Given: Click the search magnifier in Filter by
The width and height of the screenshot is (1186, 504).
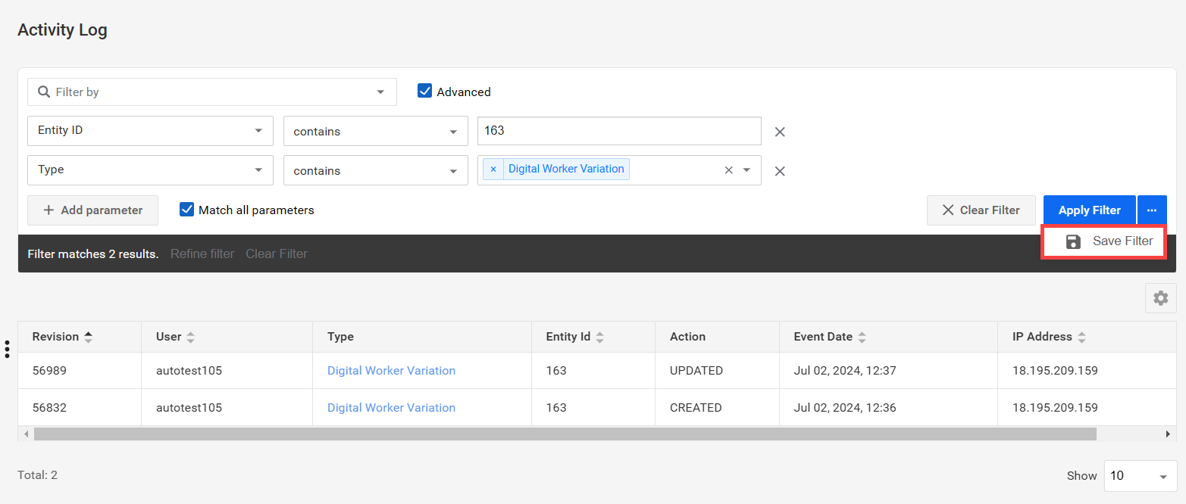Looking at the screenshot, I should point(44,92).
